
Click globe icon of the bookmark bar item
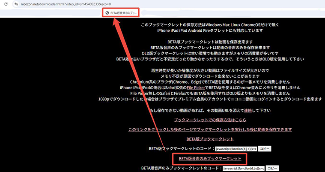click(x=107, y=13)
